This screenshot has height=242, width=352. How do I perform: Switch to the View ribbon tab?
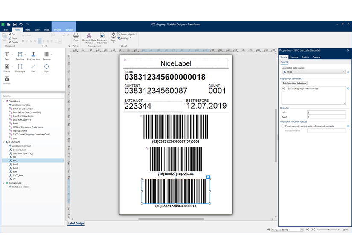point(37,29)
